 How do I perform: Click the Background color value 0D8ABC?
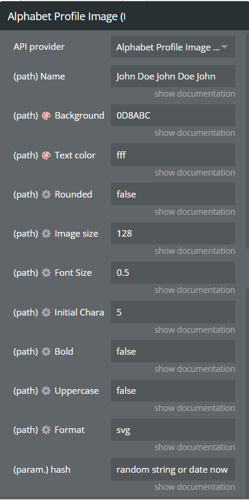[x=173, y=116]
